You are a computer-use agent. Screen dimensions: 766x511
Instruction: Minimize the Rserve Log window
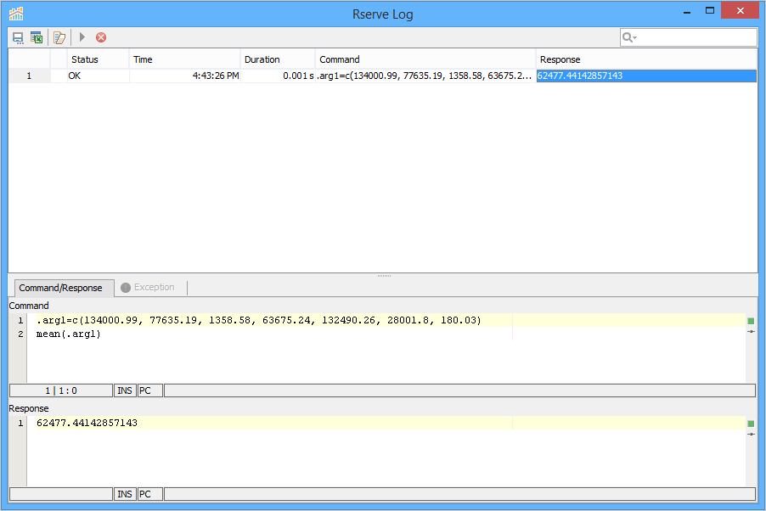click(x=687, y=11)
